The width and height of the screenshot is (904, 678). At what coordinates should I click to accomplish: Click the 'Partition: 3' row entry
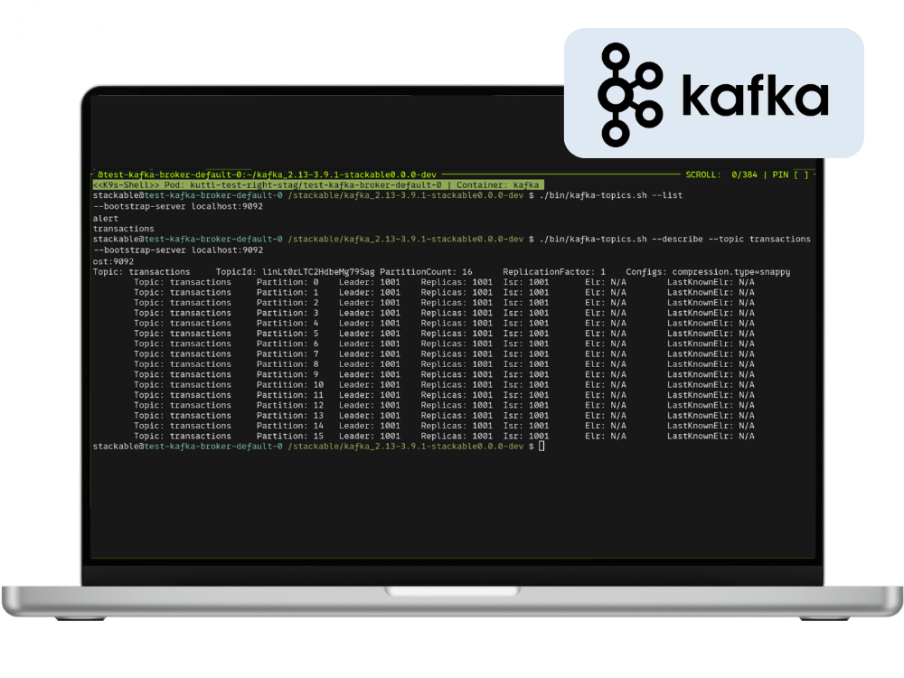tap(287, 313)
